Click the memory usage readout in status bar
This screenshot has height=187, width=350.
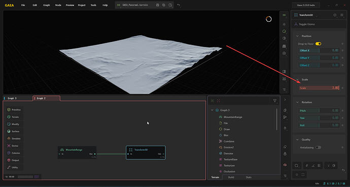(x=334, y=183)
